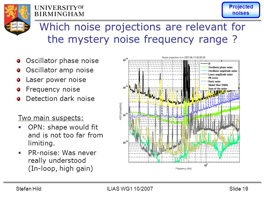264x198 pixels.
Task: Click 'Dark noise' in the plot legend
Action: click(214, 81)
